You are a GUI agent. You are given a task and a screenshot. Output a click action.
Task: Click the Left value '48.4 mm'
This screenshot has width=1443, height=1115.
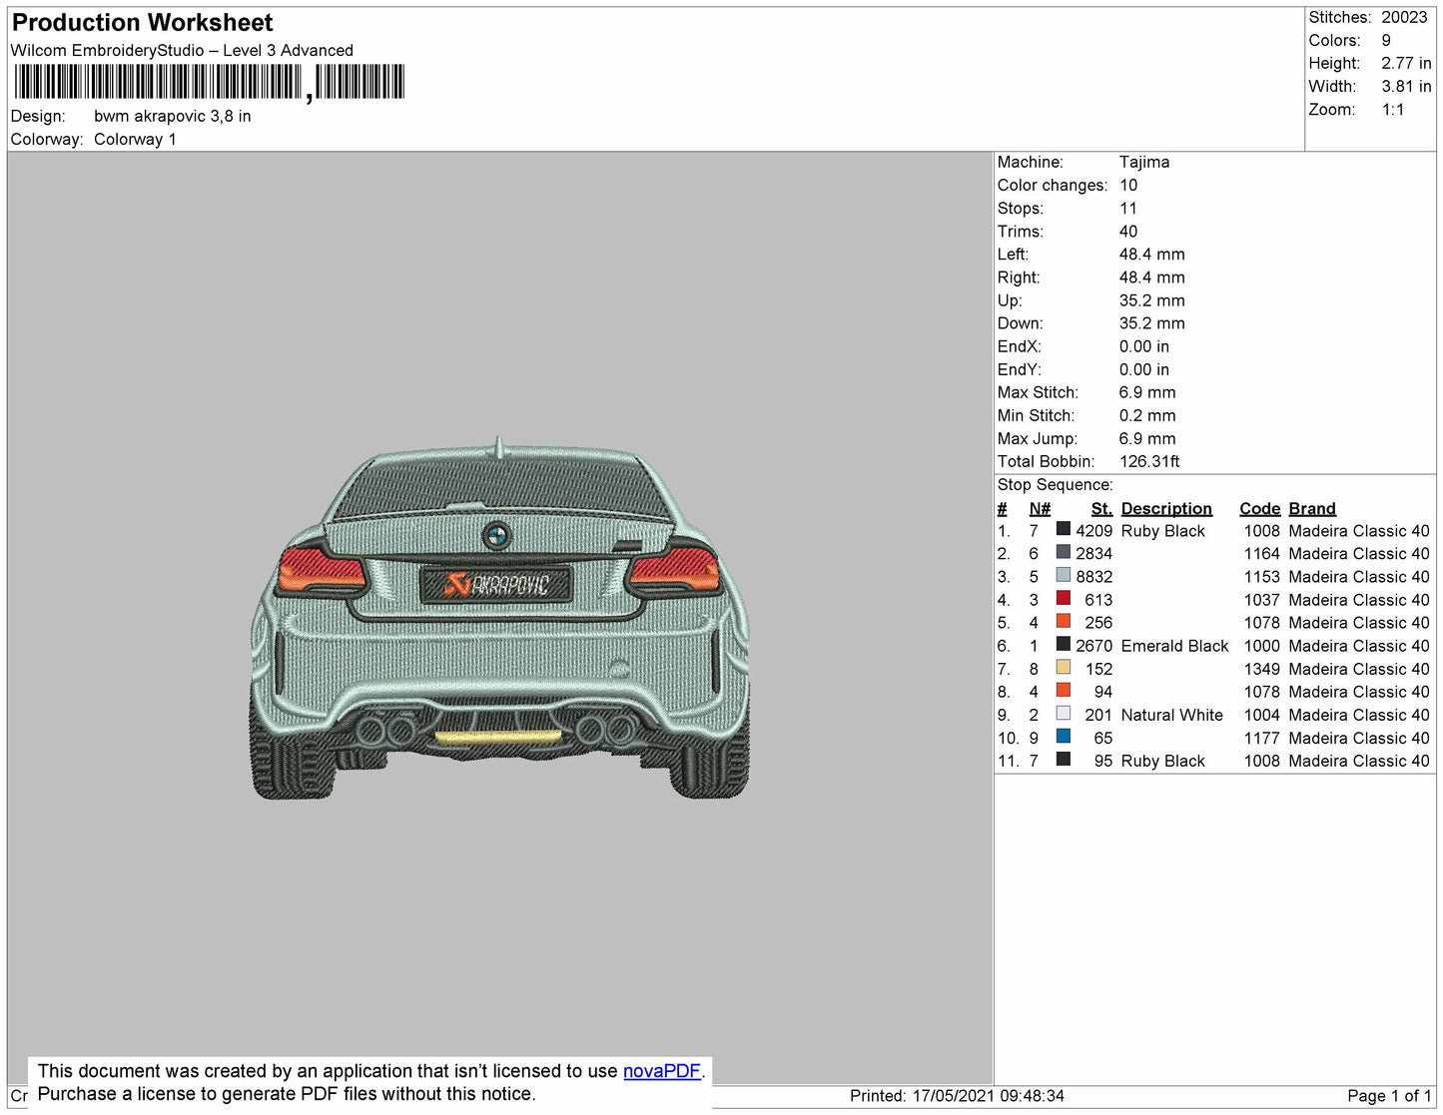(1151, 254)
